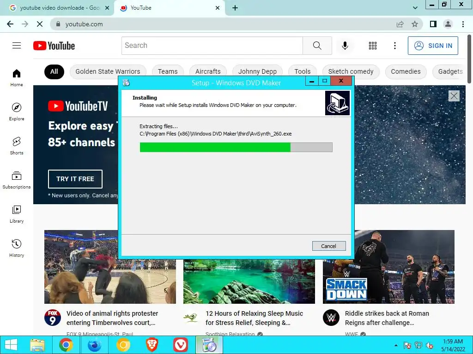Viewport: 473px width, 354px height.
Task: Open the animal rights protester video title
Action: pos(112,318)
